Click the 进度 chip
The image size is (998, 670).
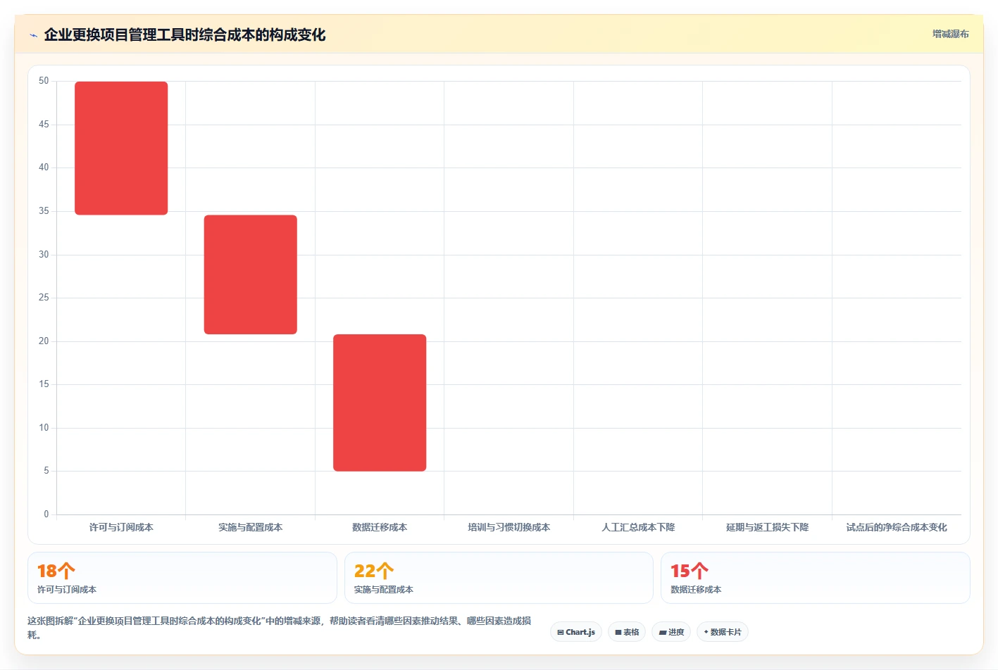coord(671,632)
